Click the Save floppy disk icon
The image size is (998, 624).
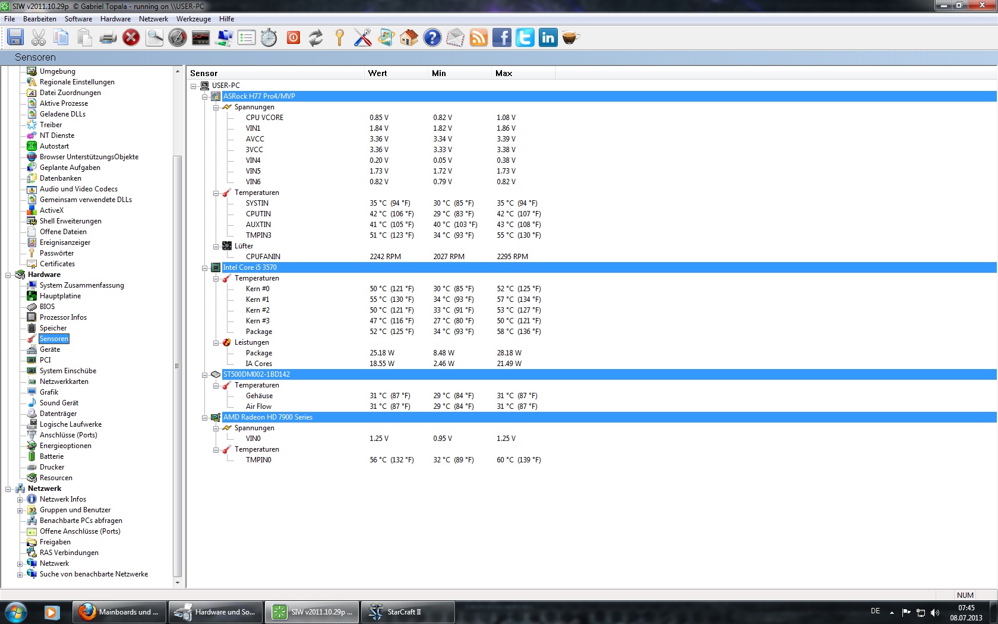point(15,37)
